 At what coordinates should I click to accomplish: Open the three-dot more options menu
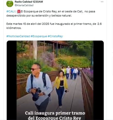pyautogui.click(x=102, y=2)
